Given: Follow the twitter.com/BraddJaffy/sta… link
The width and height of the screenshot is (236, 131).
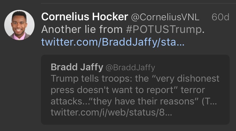Looking at the screenshot, I should pyautogui.click(x=113, y=42).
